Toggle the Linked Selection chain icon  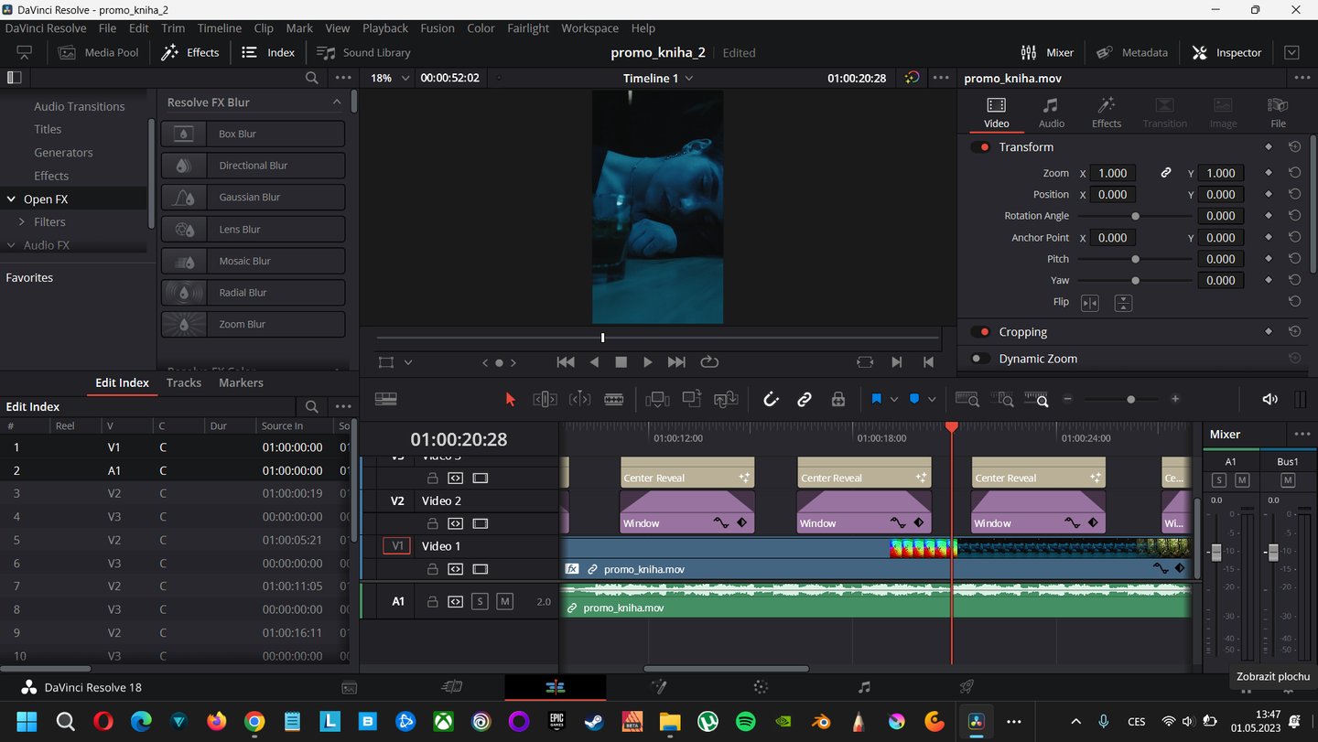point(805,399)
